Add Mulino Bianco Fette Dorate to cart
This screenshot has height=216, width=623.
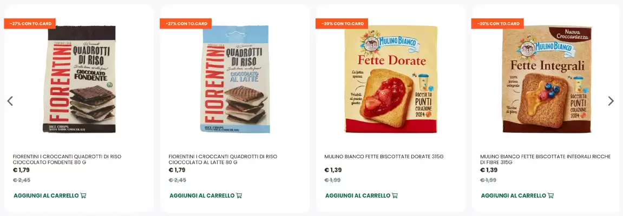click(x=362, y=195)
